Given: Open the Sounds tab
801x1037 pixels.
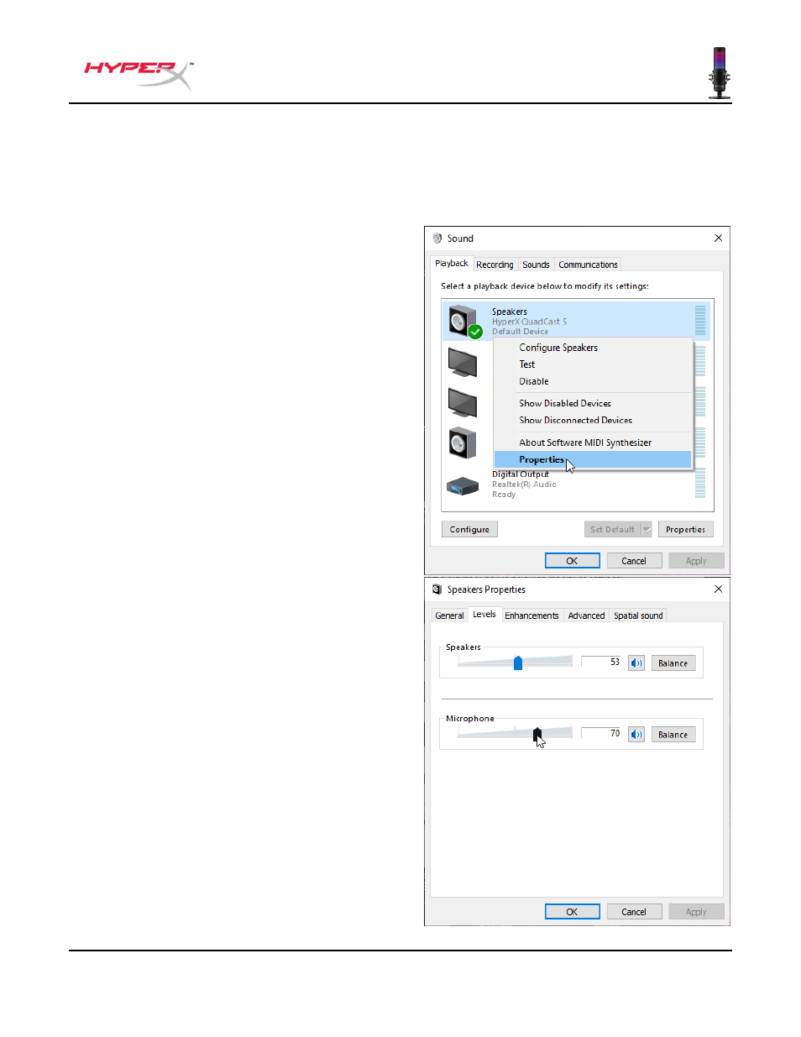Looking at the screenshot, I should click(x=536, y=264).
